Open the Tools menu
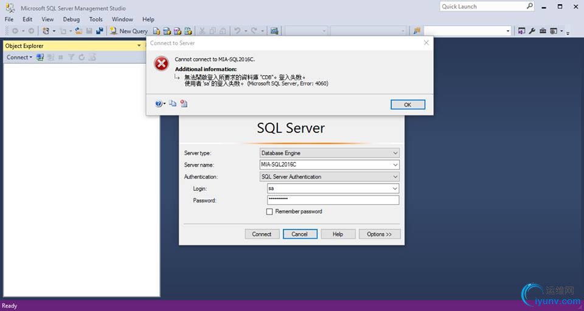The height and width of the screenshot is (311, 584). pyautogui.click(x=96, y=19)
